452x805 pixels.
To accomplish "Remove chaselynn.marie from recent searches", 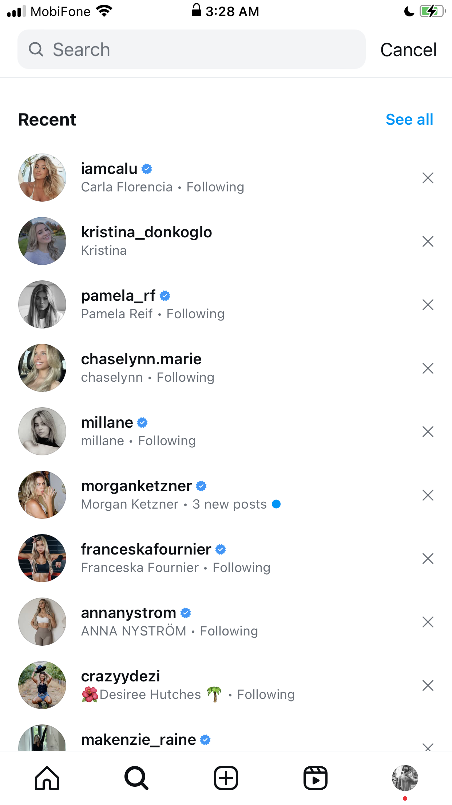I will coord(428,368).
